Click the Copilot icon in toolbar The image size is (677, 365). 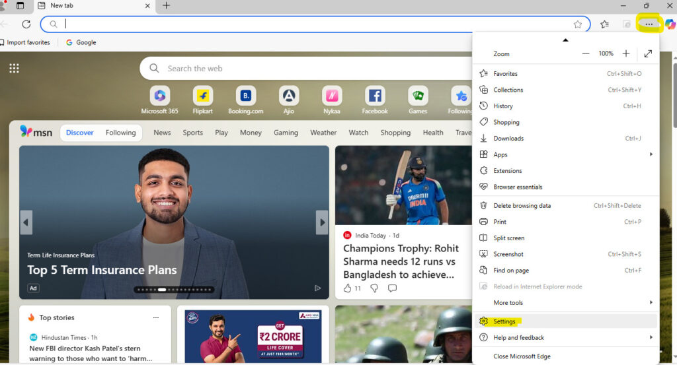point(670,24)
